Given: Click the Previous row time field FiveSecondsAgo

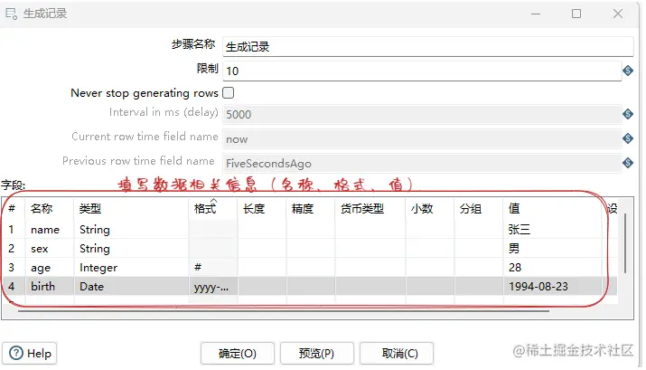Looking at the screenshot, I should [x=422, y=164].
